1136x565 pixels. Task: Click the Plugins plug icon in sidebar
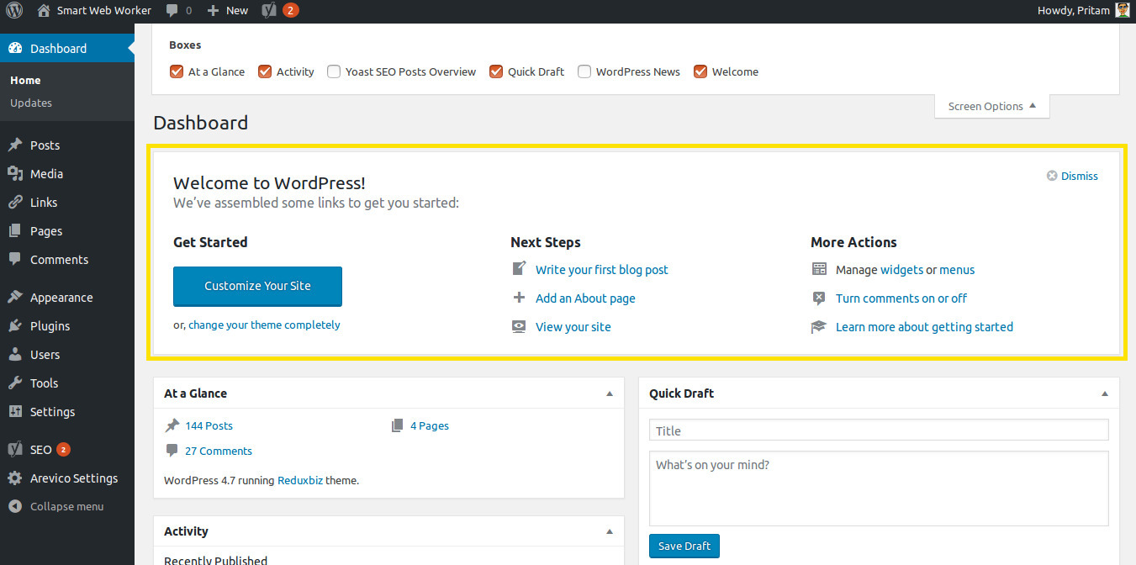(15, 325)
